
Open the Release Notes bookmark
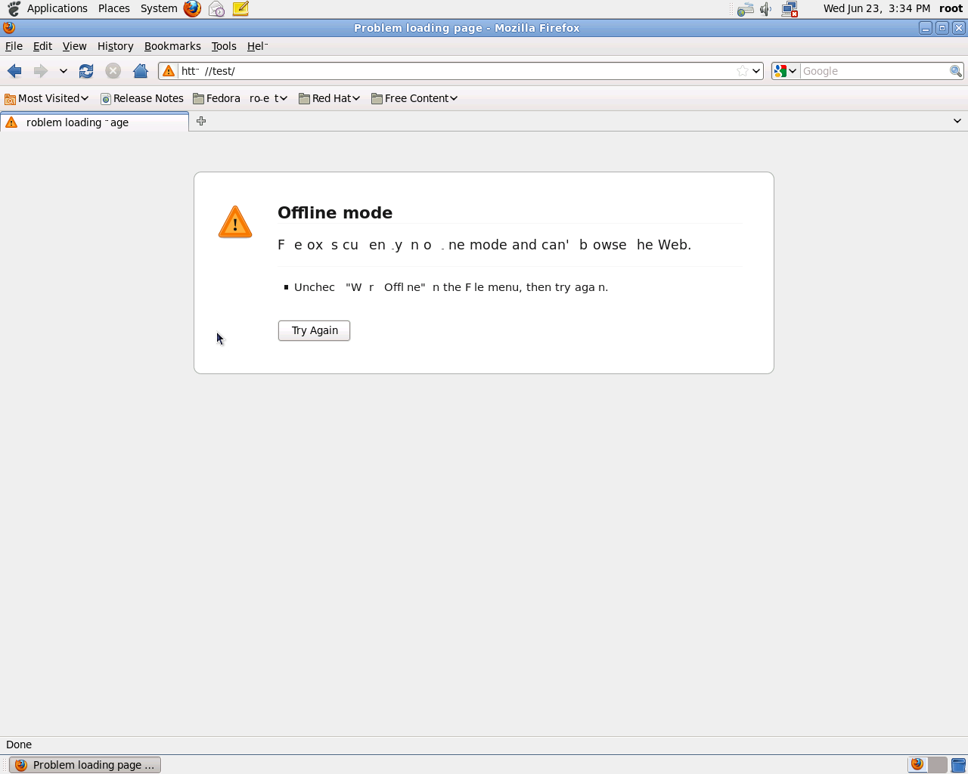tap(142, 98)
